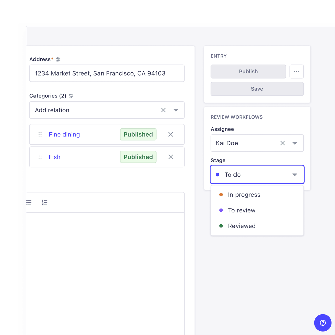Click the Assignee label
This screenshot has width=335, height=335.
[222, 129]
